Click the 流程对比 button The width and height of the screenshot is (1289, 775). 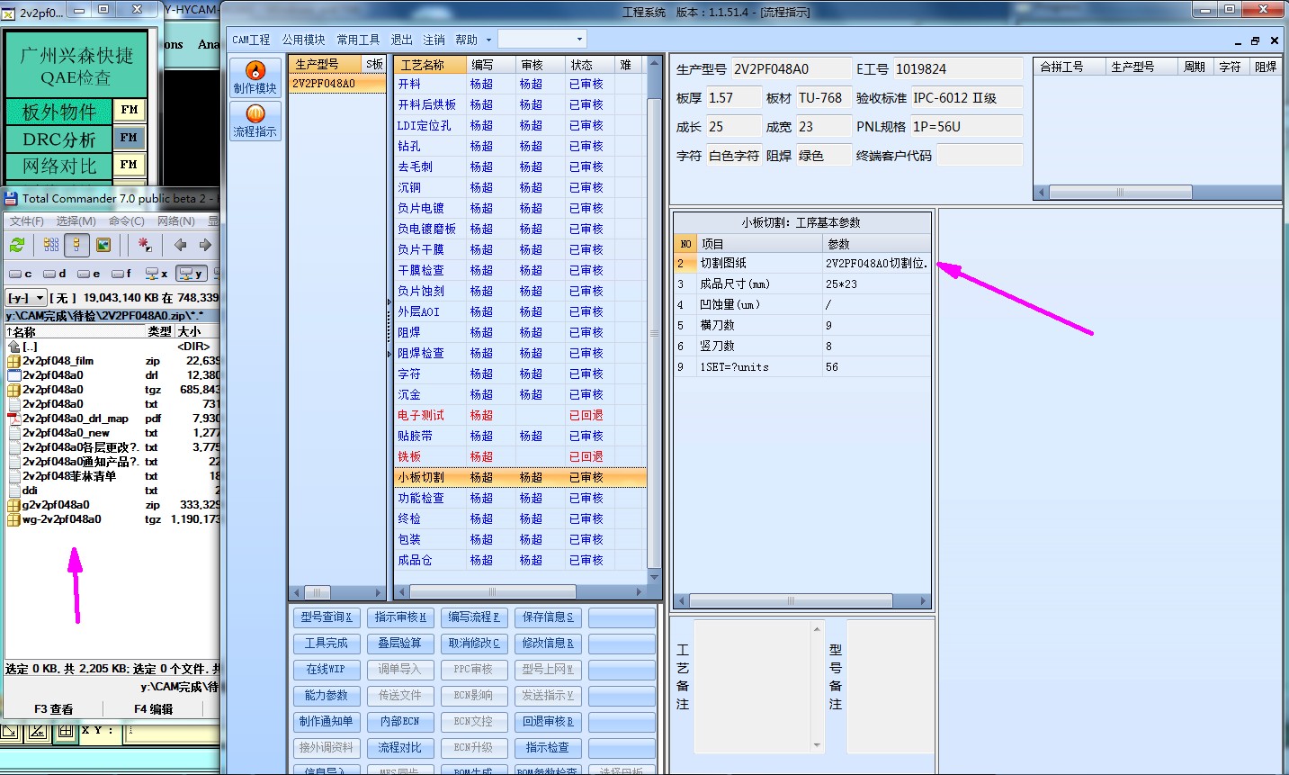tap(400, 748)
